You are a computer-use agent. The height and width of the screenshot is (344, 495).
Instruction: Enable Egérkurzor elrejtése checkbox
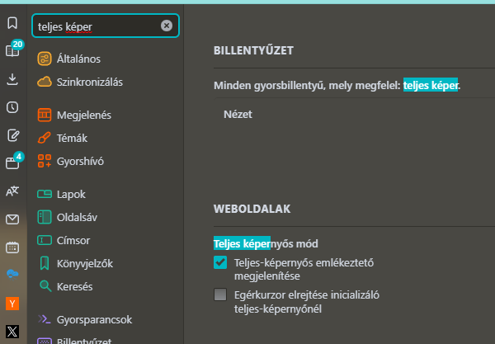coord(220,295)
